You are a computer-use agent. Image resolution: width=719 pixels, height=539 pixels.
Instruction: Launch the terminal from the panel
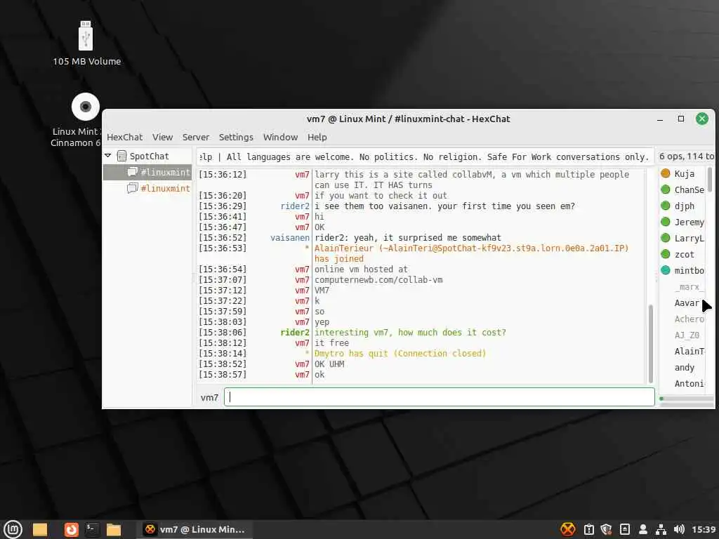[x=92, y=529]
